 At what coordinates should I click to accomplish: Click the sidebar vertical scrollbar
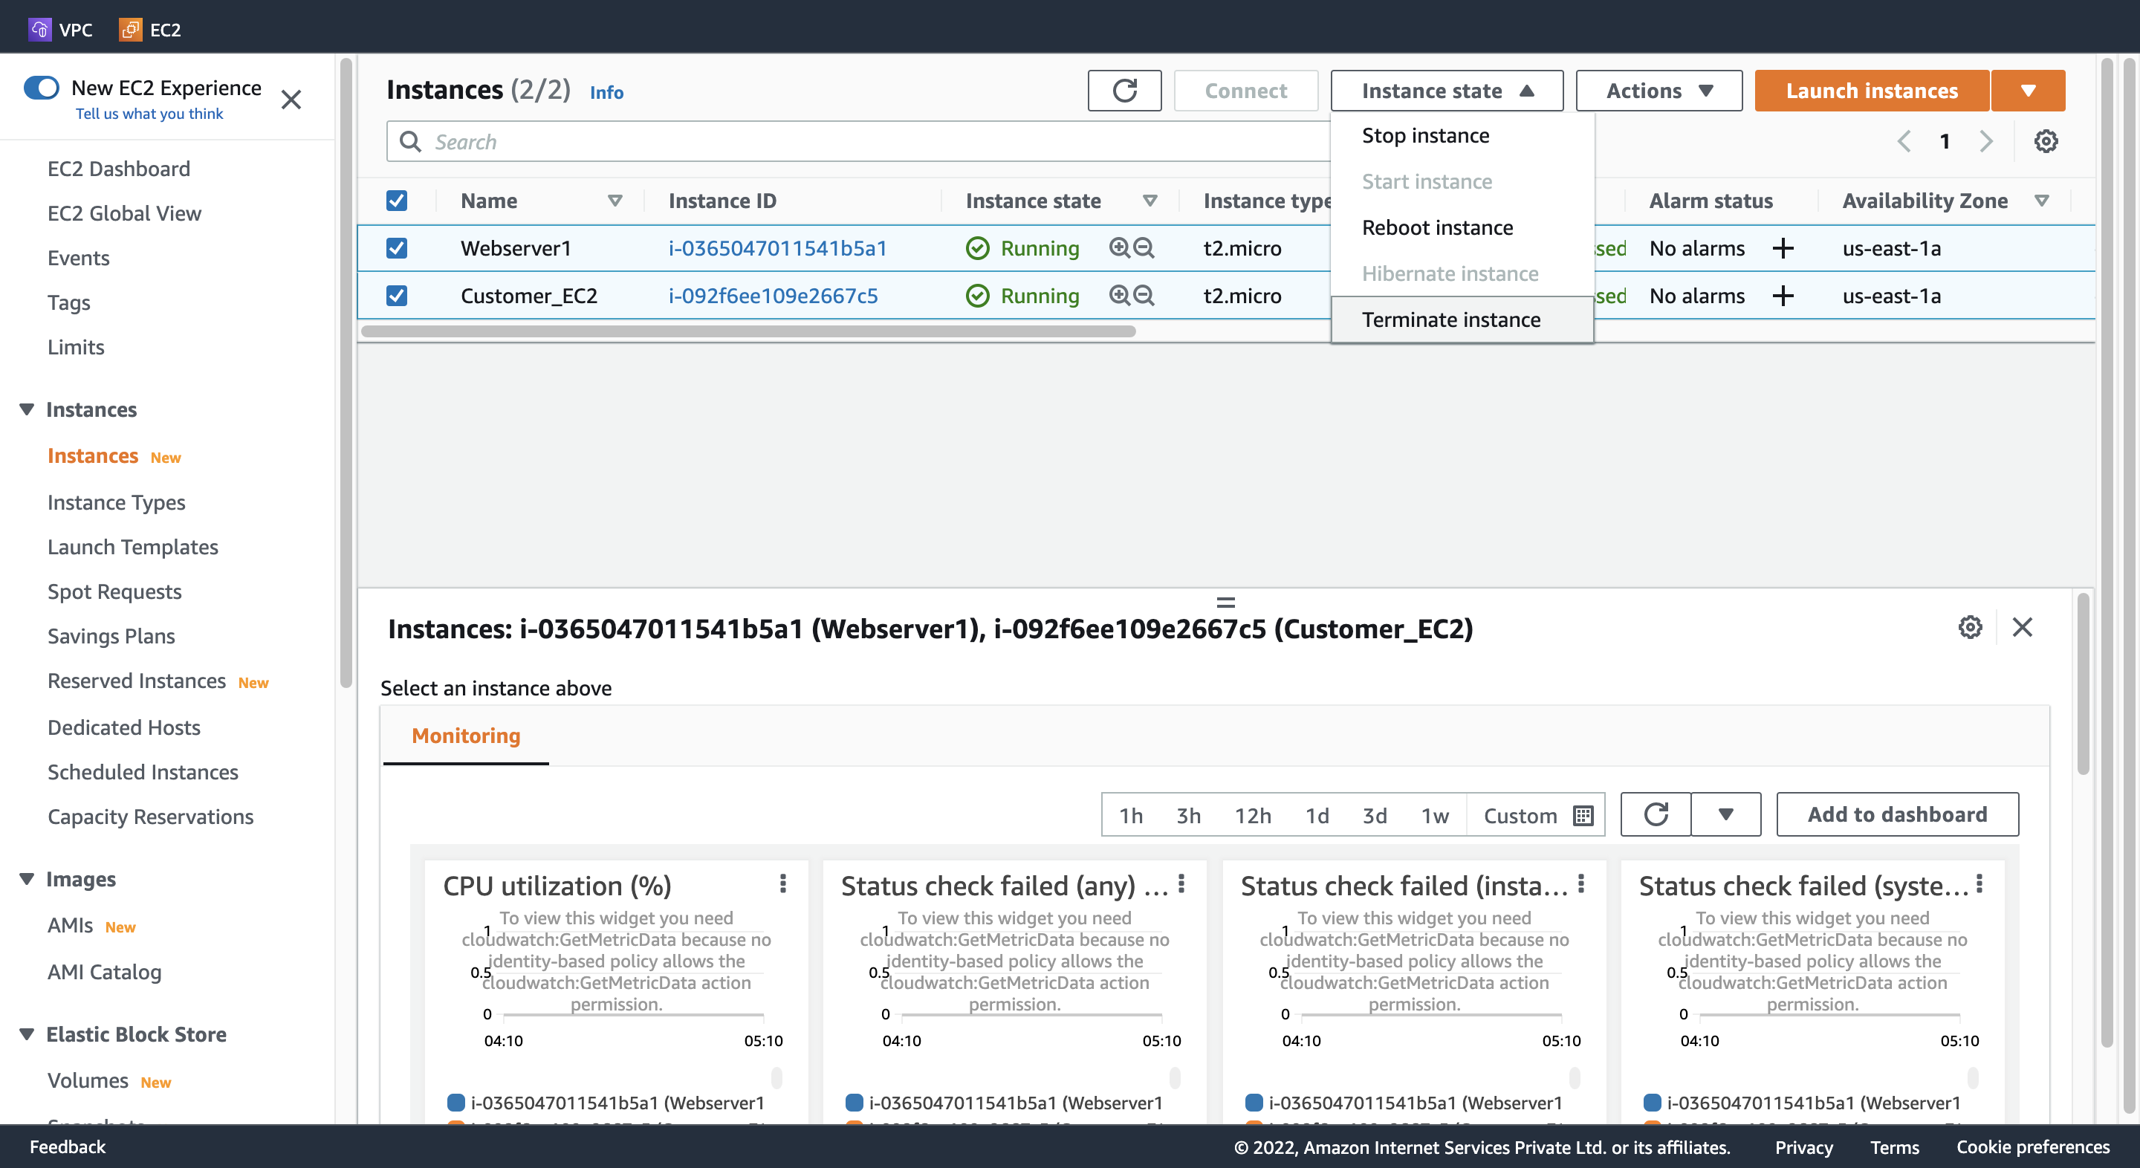click(x=346, y=372)
